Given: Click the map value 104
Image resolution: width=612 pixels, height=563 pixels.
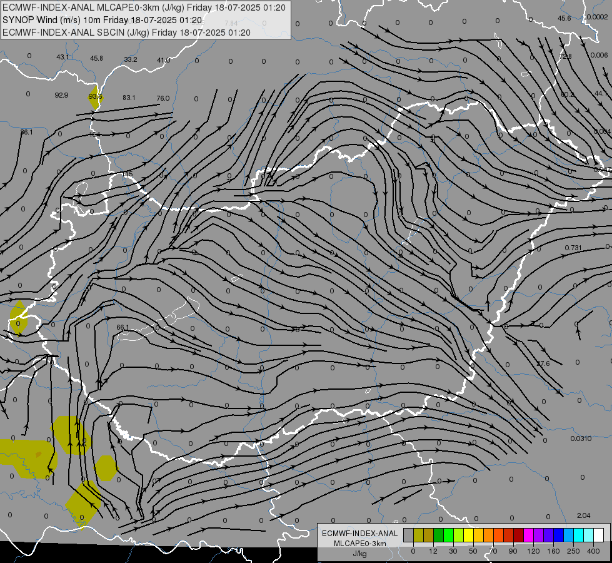Looking at the screenshot, I should (x=95, y=134).
